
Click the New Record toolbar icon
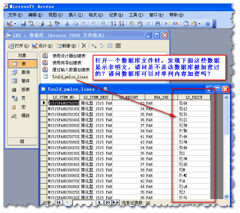pos(168,24)
